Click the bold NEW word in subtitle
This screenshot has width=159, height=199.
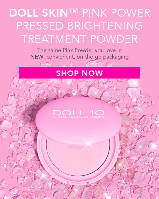(37, 57)
